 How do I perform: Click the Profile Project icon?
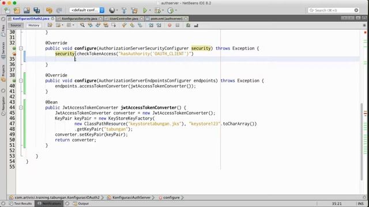click(171, 10)
